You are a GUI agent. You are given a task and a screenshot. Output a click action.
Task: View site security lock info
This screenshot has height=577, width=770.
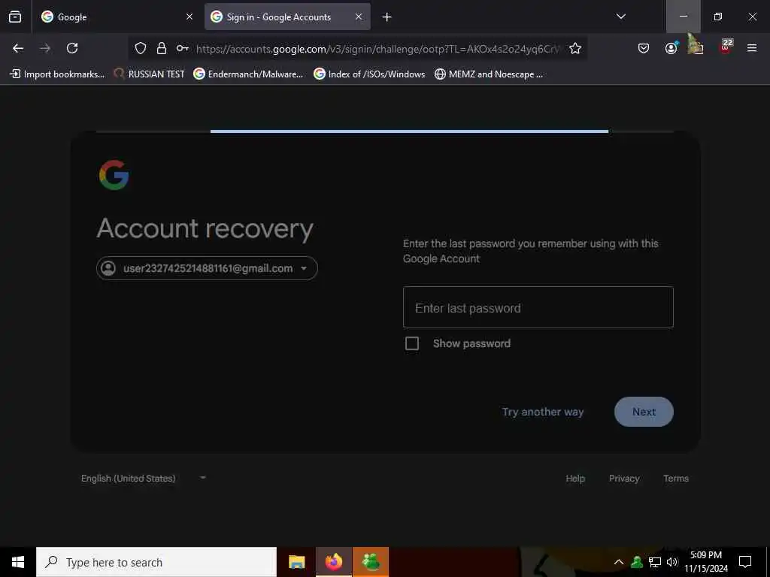click(161, 48)
